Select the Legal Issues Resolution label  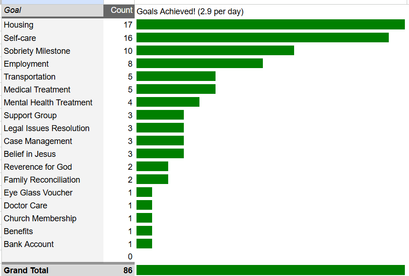pos(46,128)
